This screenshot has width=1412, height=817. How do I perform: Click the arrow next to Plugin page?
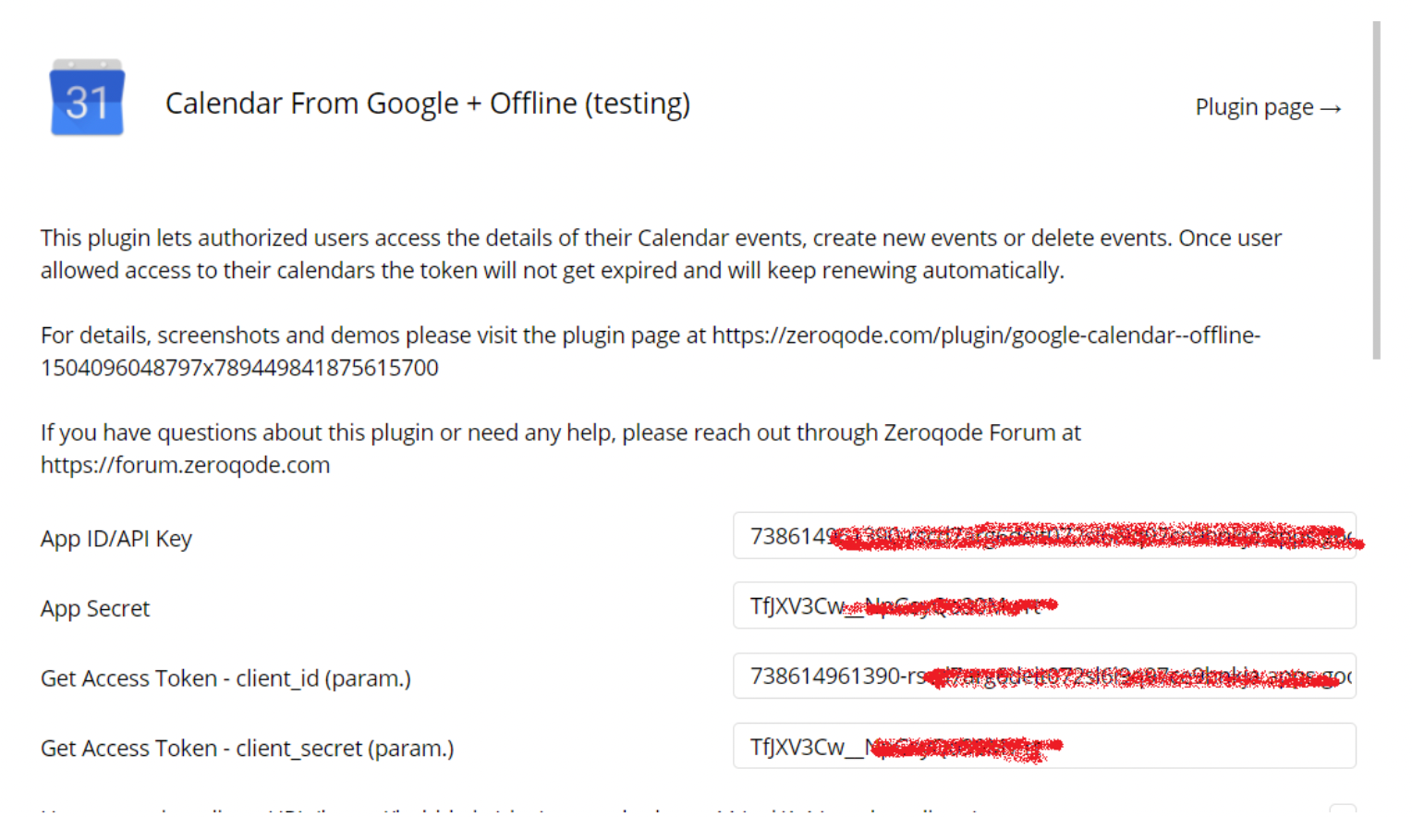click(1331, 109)
